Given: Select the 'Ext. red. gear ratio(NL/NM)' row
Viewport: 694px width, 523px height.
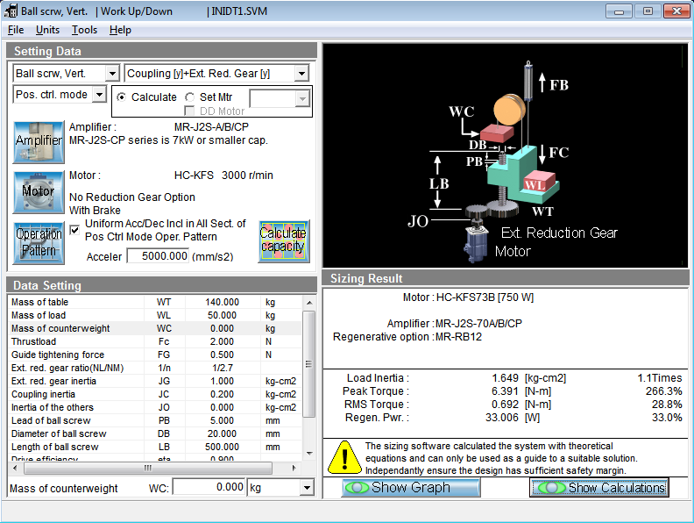Looking at the screenshot, I should pos(155,368).
